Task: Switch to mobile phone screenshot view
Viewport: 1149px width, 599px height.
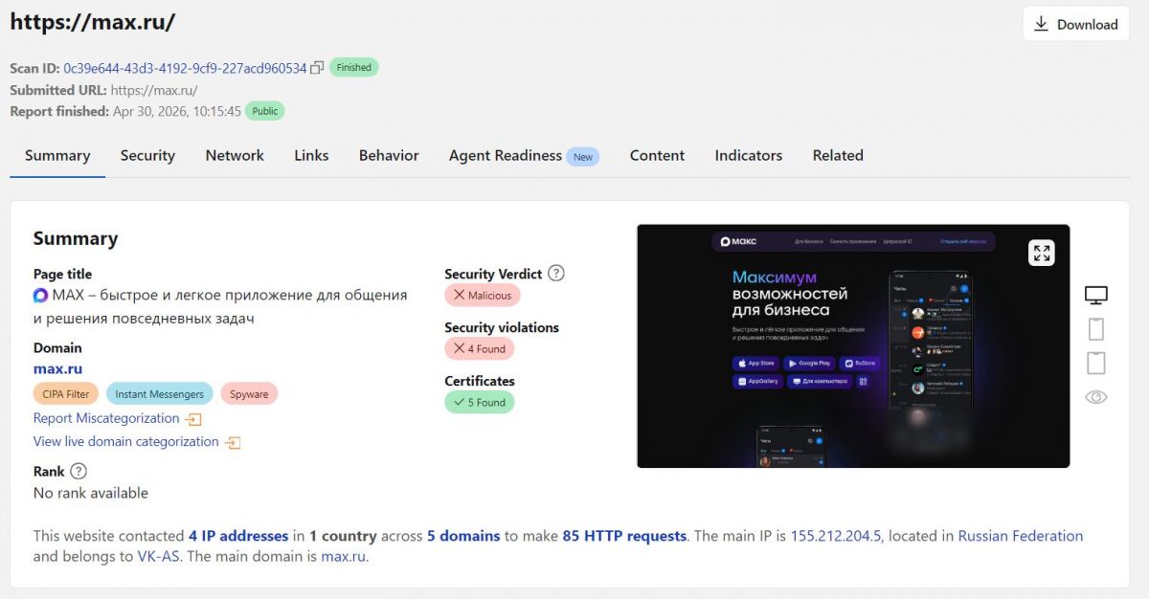Action: tap(1096, 329)
